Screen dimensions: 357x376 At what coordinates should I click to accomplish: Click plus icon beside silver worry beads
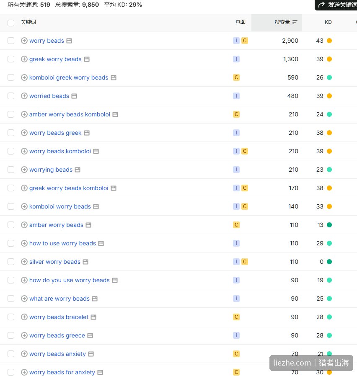24,262
